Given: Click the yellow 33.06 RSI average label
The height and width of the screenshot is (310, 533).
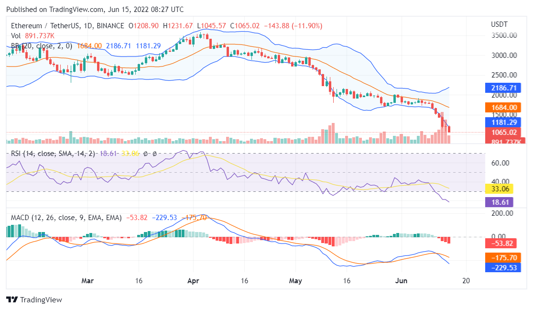Looking at the screenshot, I should tap(499, 188).
